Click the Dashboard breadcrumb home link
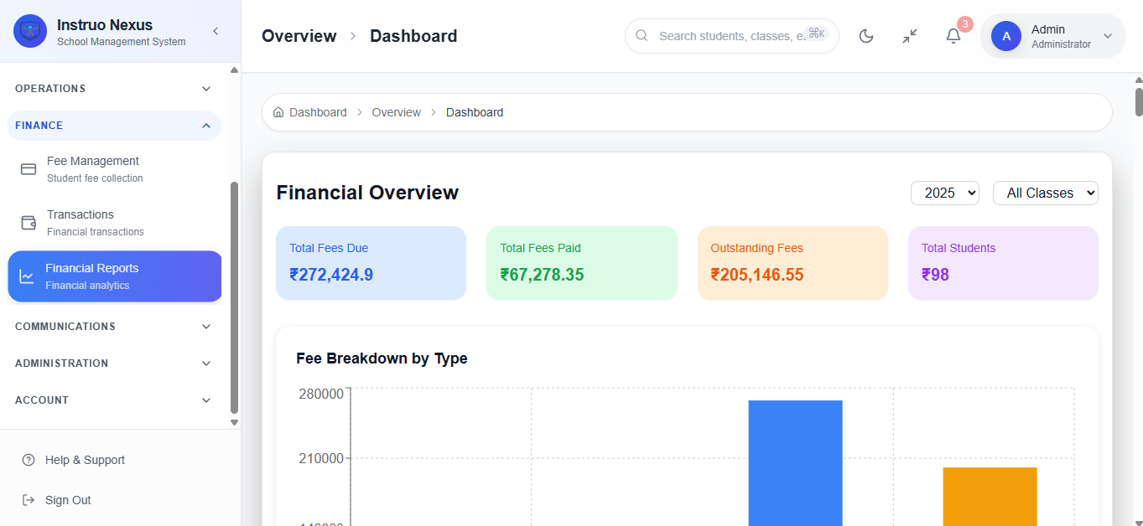Image resolution: width=1143 pixels, height=526 pixels. click(x=310, y=112)
